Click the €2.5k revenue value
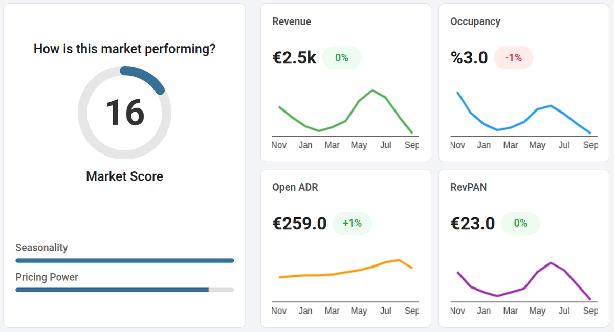The height and width of the screenshot is (332, 614). coord(294,58)
